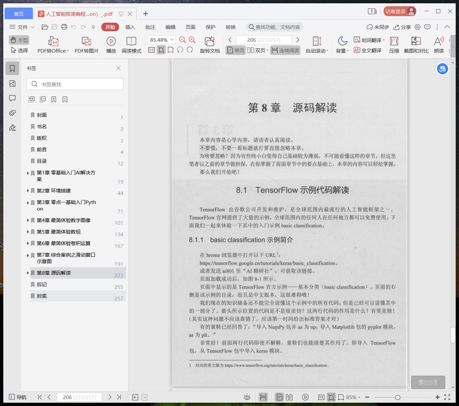Image resolution: width=459 pixels, height=406 pixels.
Task: Toggle 导航 navigation pane in status bar
Action: point(17,397)
